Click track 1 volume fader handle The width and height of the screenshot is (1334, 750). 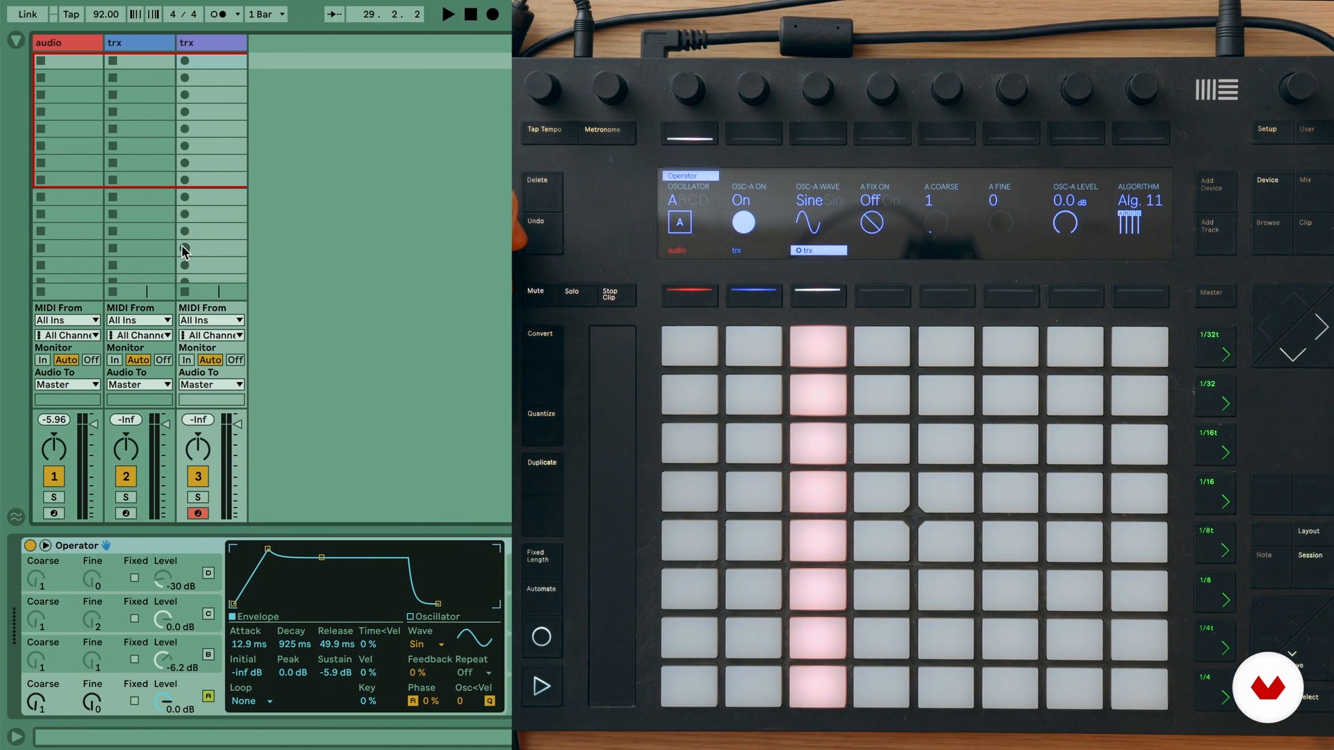(x=94, y=424)
